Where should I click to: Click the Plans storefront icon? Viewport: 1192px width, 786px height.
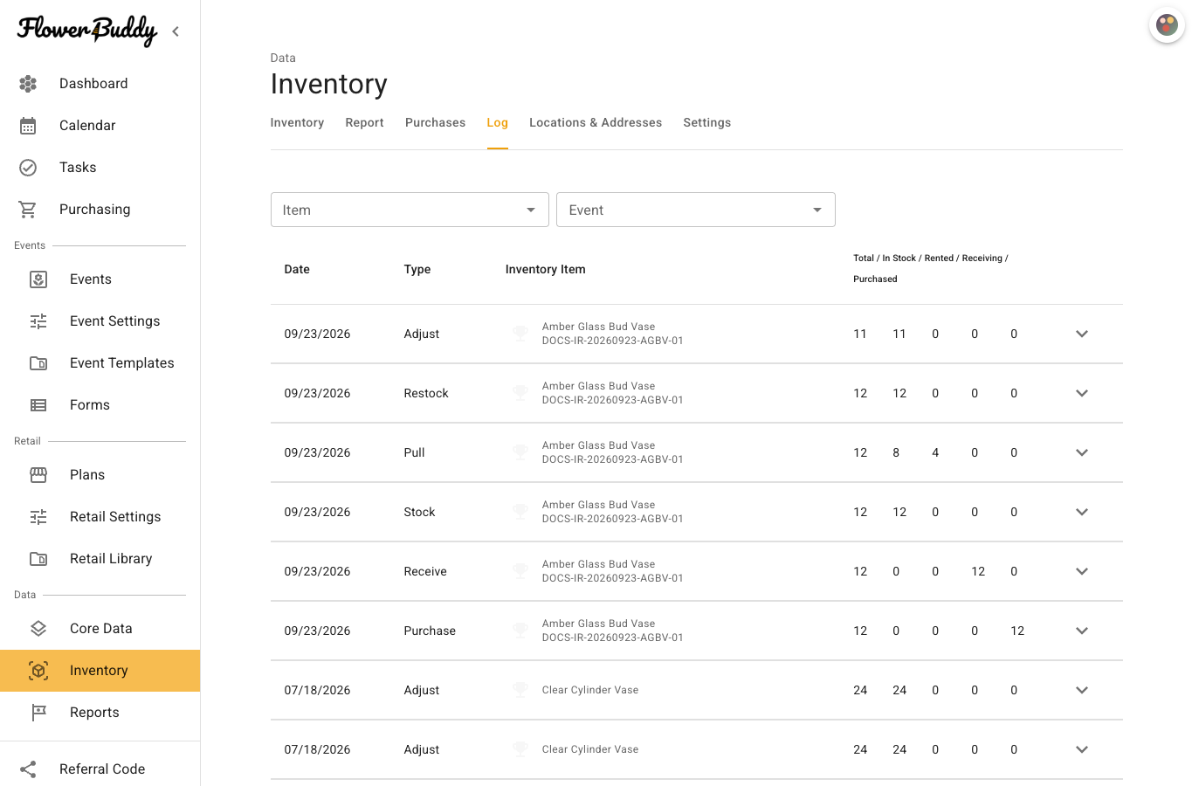(38, 475)
